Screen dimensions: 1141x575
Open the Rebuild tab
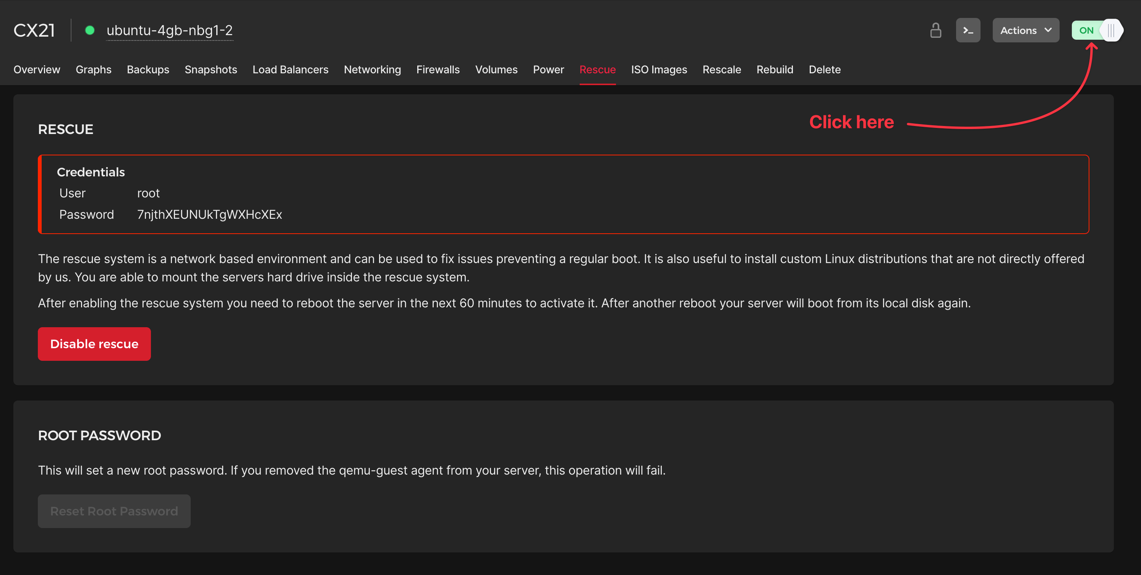(x=775, y=69)
